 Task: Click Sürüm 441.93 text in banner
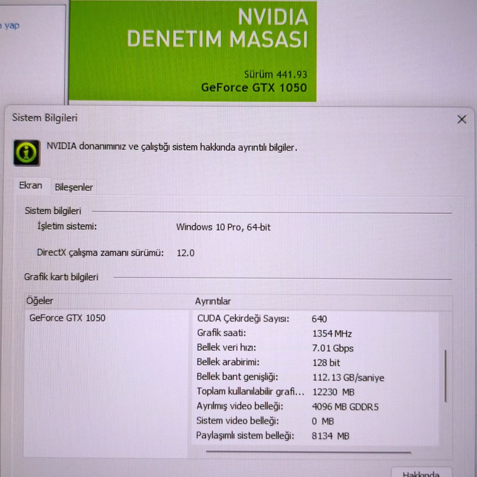pyautogui.click(x=276, y=75)
